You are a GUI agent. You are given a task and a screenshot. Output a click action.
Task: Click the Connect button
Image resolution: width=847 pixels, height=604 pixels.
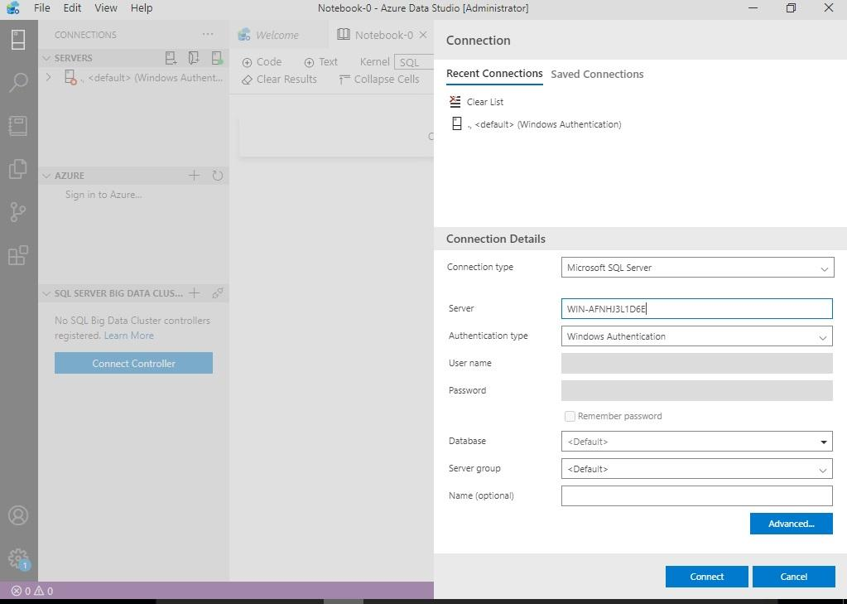point(706,577)
